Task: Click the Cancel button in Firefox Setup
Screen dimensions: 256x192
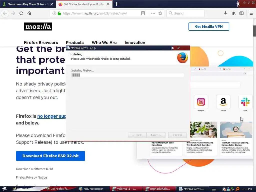Action: (177, 135)
